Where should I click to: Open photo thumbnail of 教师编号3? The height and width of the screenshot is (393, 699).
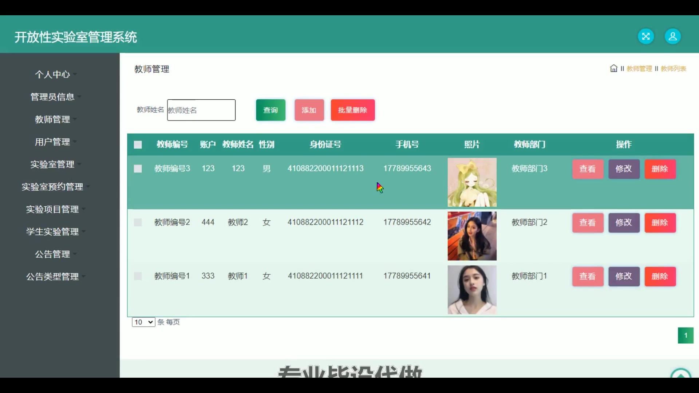tap(472, 182)
